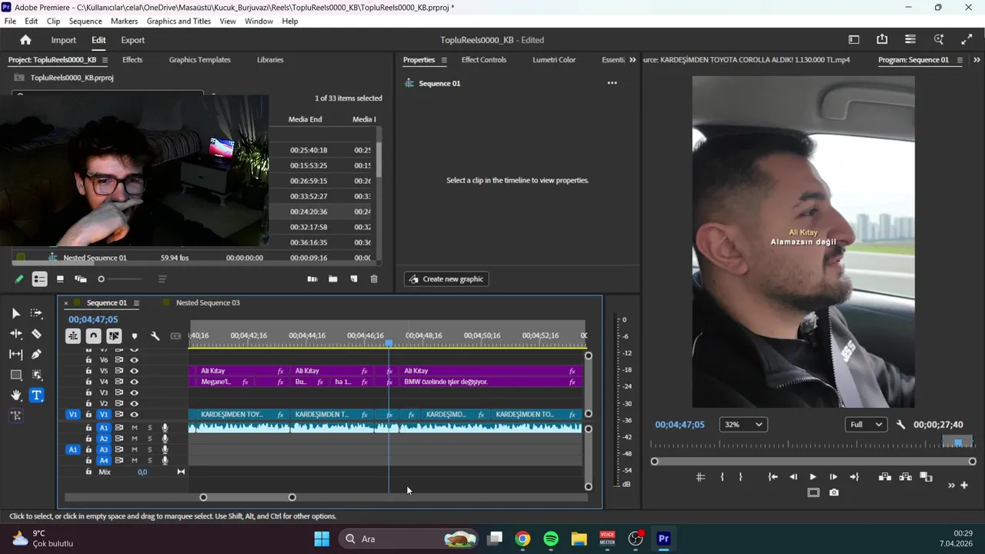Switch Project panel to Icon View
The height and width of the screenshot is (554, 985).
point(60,279)
